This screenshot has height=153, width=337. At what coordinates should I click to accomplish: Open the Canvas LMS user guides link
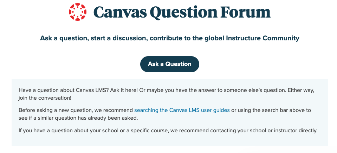(182, 110)
